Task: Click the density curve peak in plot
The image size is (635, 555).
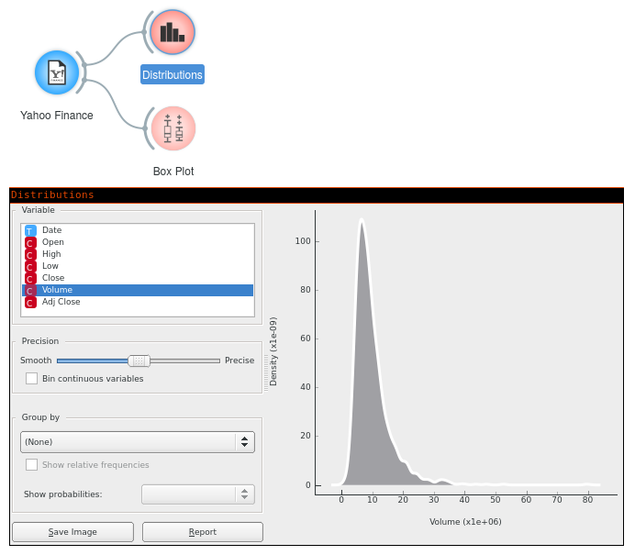Action: tap(362, 220)
